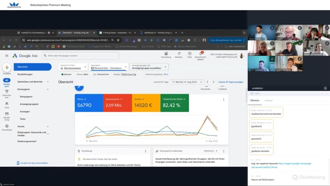Open the Benachrichtigungen bell icon
The height and width of the screenshot is (186, 330).
coord(201,53)
